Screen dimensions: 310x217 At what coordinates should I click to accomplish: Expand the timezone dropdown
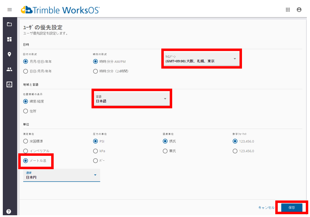(x=201, y=59)
